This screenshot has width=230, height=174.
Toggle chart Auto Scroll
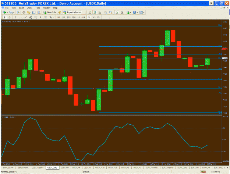pos(117,13)
